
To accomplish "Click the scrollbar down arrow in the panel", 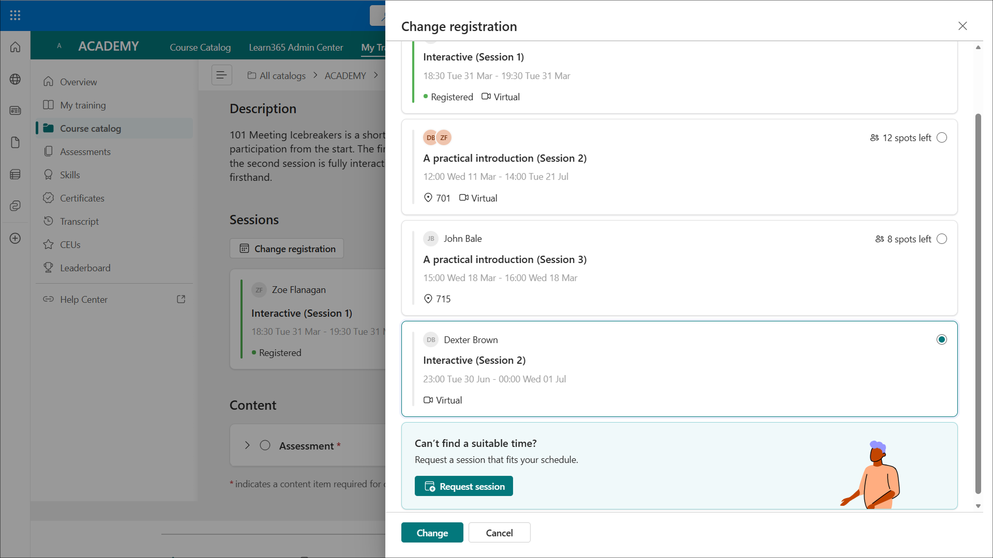I will [978, 506].
